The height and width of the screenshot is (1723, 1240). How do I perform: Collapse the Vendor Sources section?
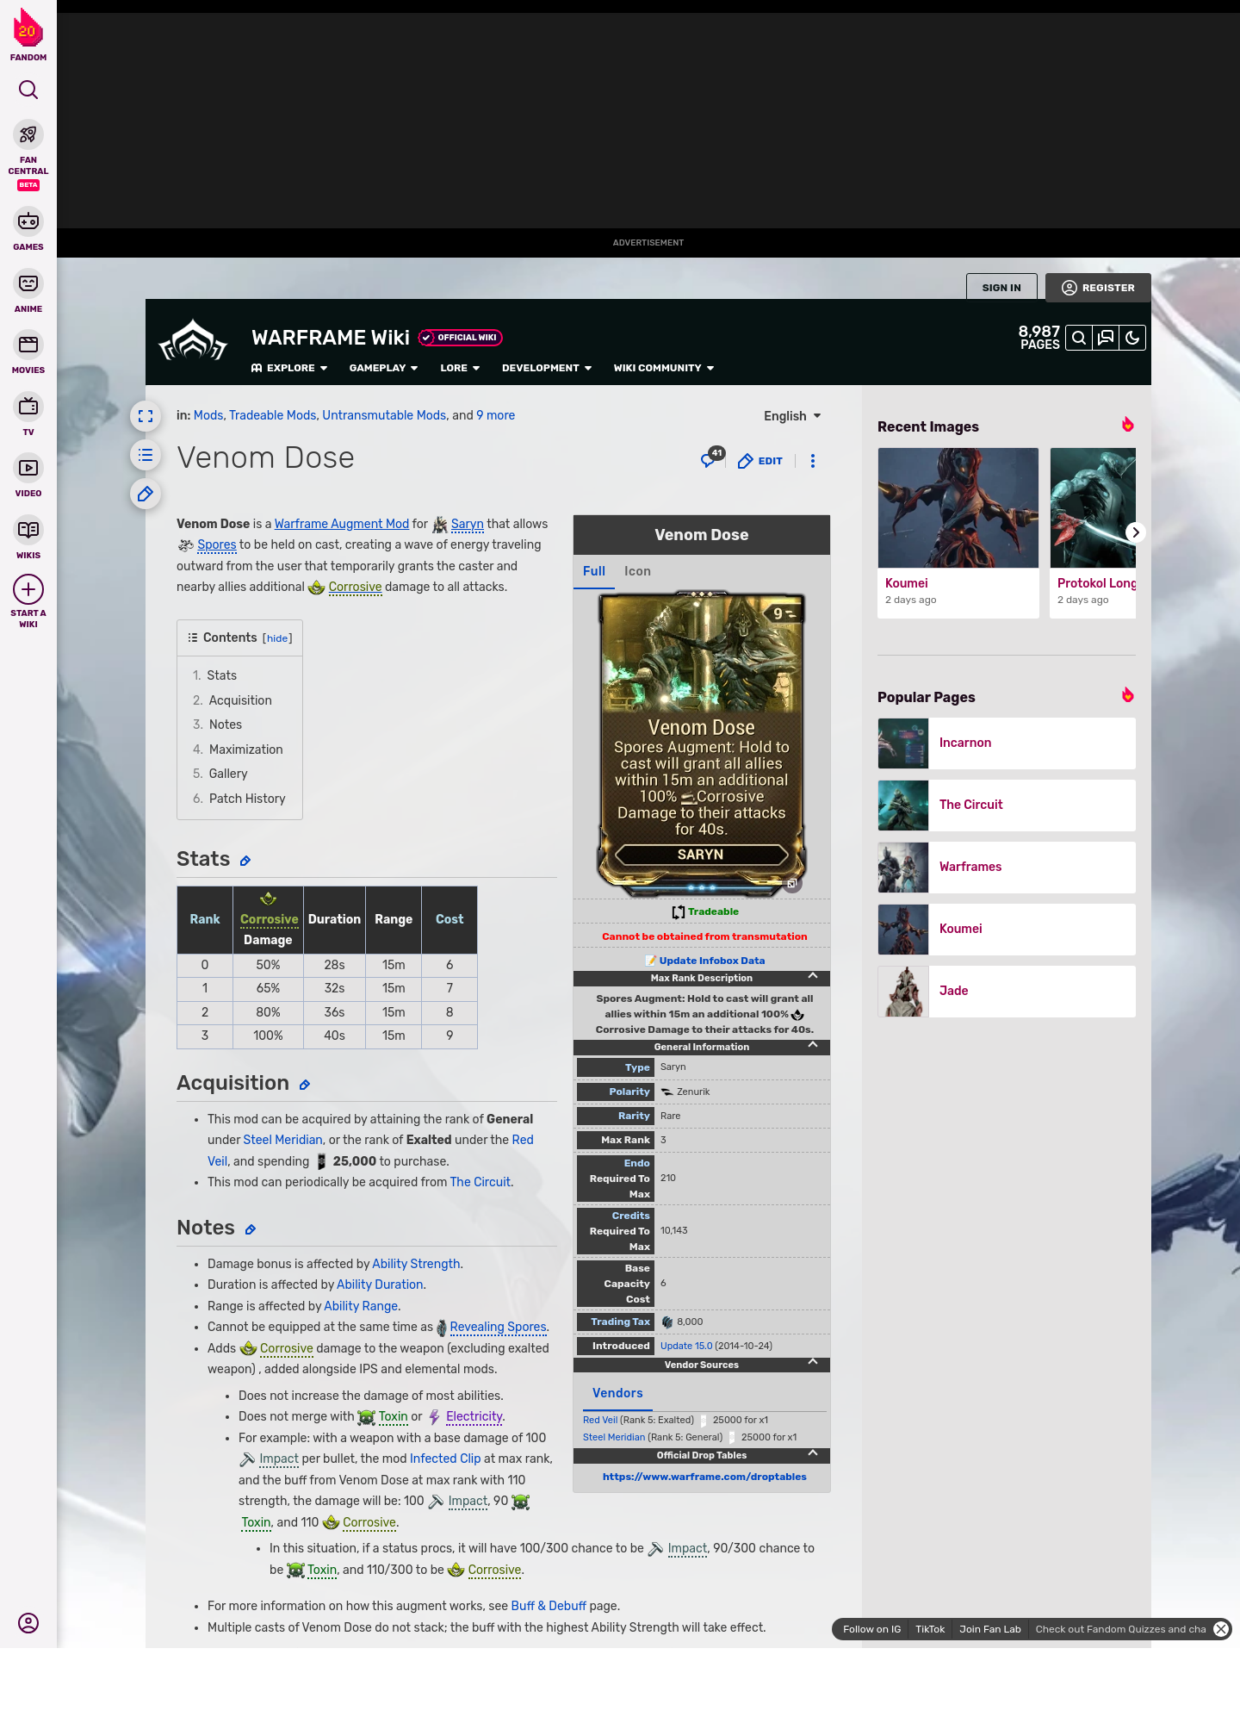click(x=813, y=1364)
